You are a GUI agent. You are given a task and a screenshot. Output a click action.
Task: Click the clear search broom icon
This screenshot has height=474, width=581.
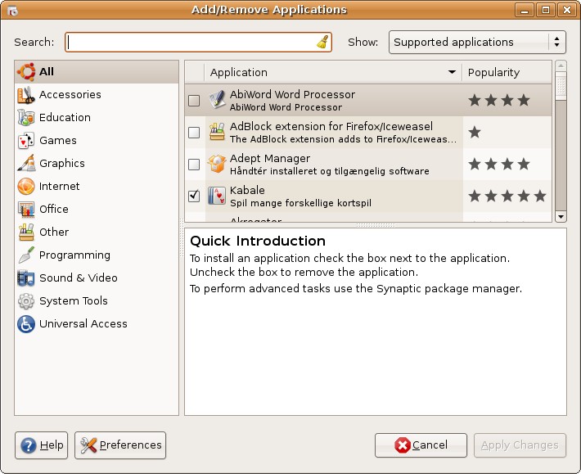pyautogui.click(x=322, y=43)
